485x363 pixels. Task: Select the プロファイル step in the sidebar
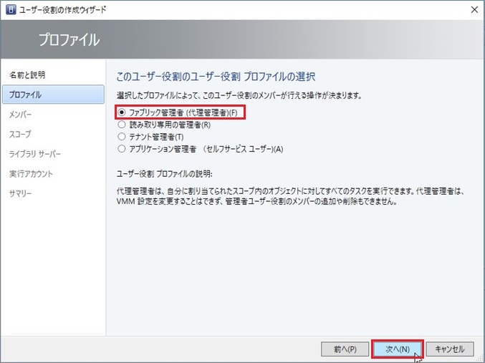click(x=25, y=95)
